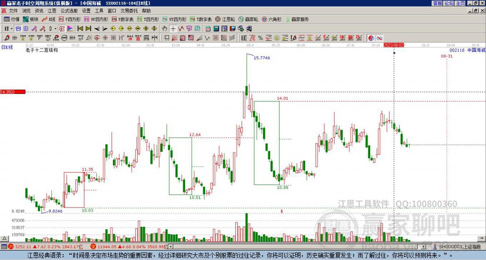Open the 工具 menu

99,11
